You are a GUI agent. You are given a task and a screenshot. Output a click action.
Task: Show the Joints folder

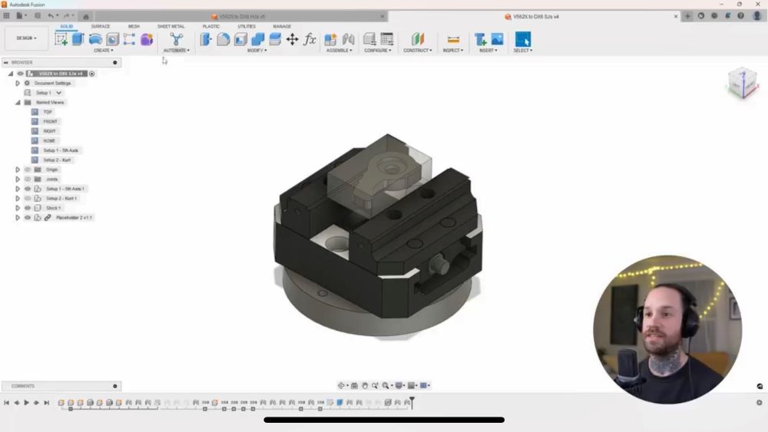coord(28,179)
